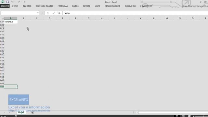Switch to the INICIO ribbon tab
Image resolution: width=208 pixels, height=117 pixels.
(15, 6)
